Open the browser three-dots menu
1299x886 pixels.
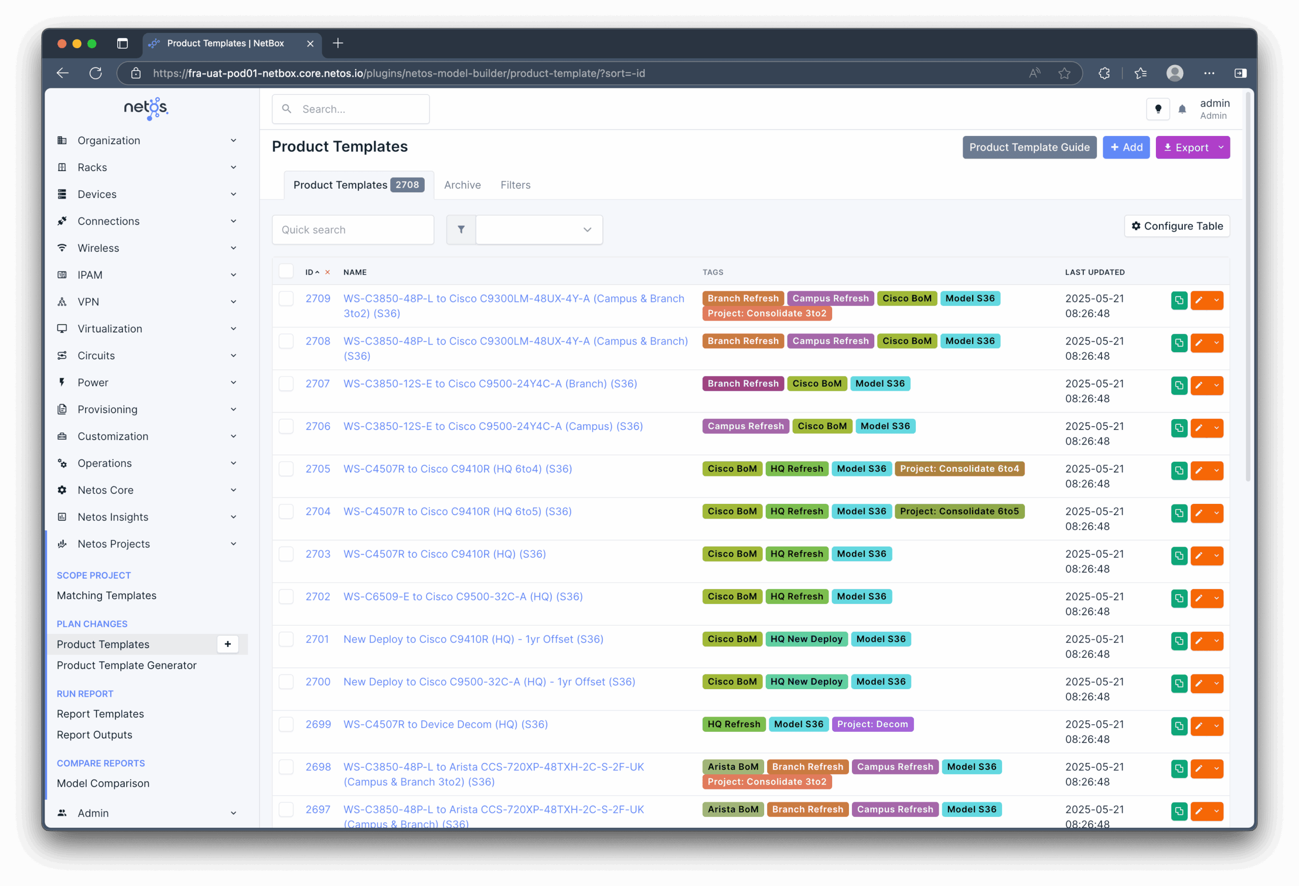(1209, 73)
